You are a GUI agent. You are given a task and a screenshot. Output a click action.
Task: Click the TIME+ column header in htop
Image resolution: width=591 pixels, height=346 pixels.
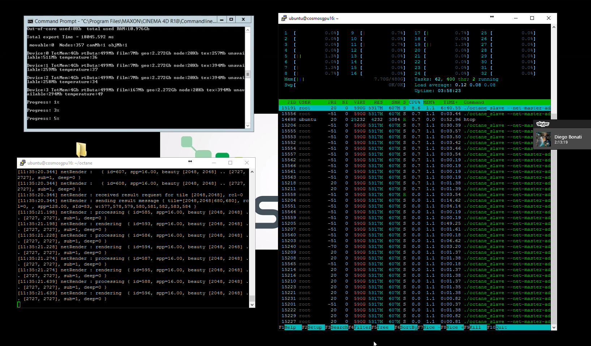click(x=451, y=102)
